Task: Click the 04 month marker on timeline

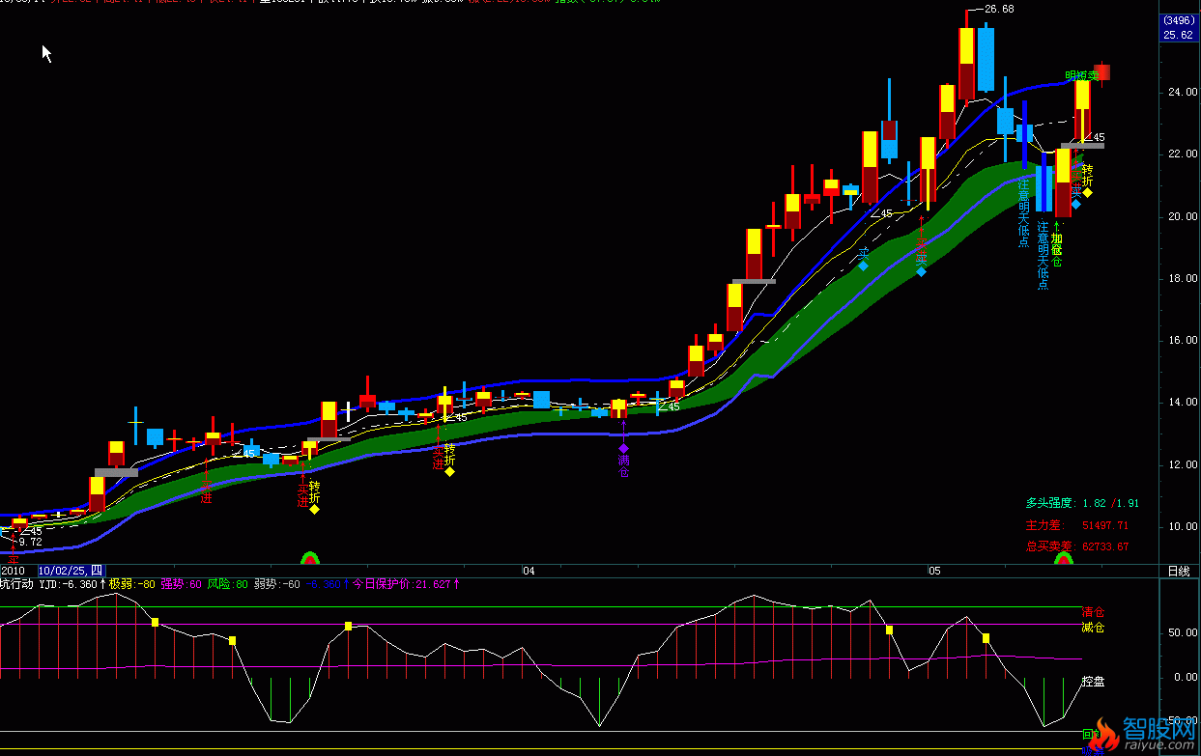Action: [x=528, y=571]
